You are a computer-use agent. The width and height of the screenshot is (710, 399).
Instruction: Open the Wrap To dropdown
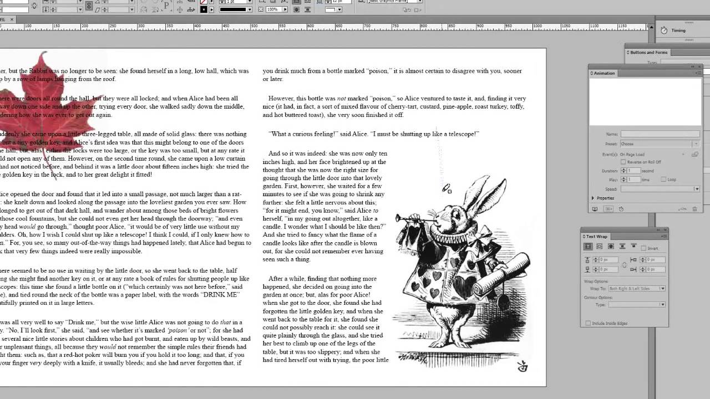(637, 289)
